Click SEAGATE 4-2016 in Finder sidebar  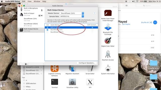(32, 67)
